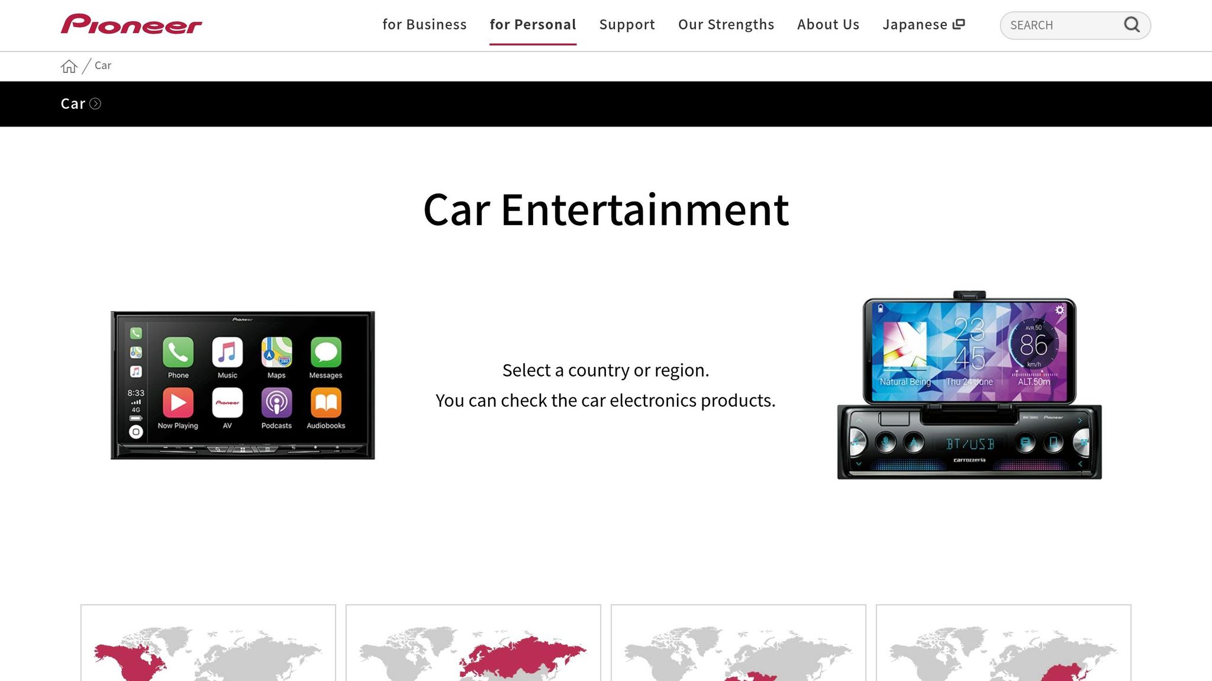Image resolution: width=1212 pixels, height=681 pixels.
Task: Open the Support menu
Action: (627, 25)
